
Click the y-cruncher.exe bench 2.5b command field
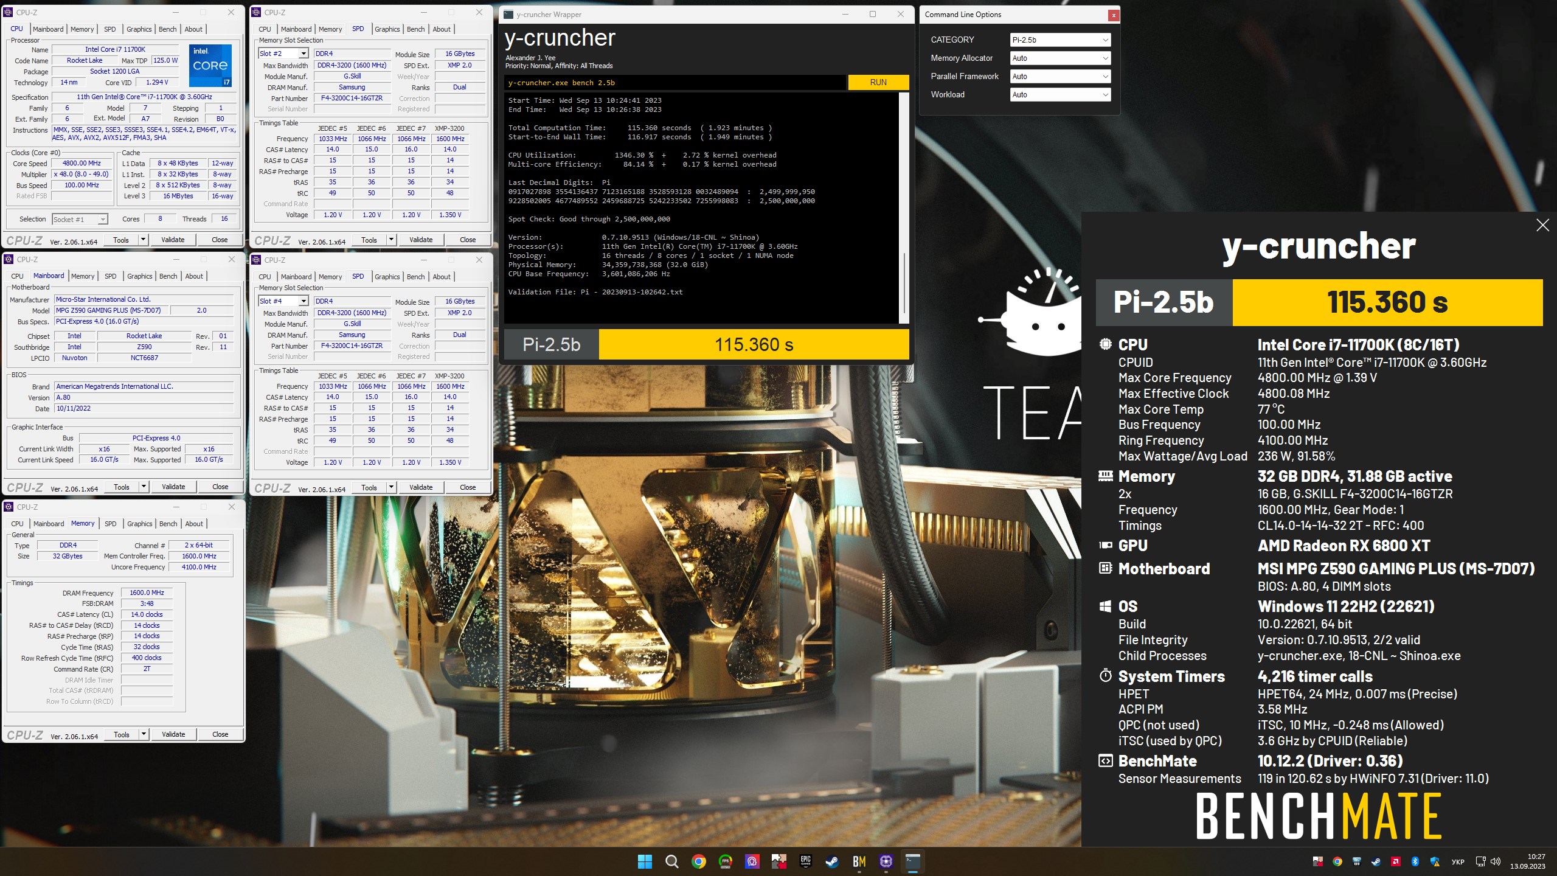click(674, 83)
